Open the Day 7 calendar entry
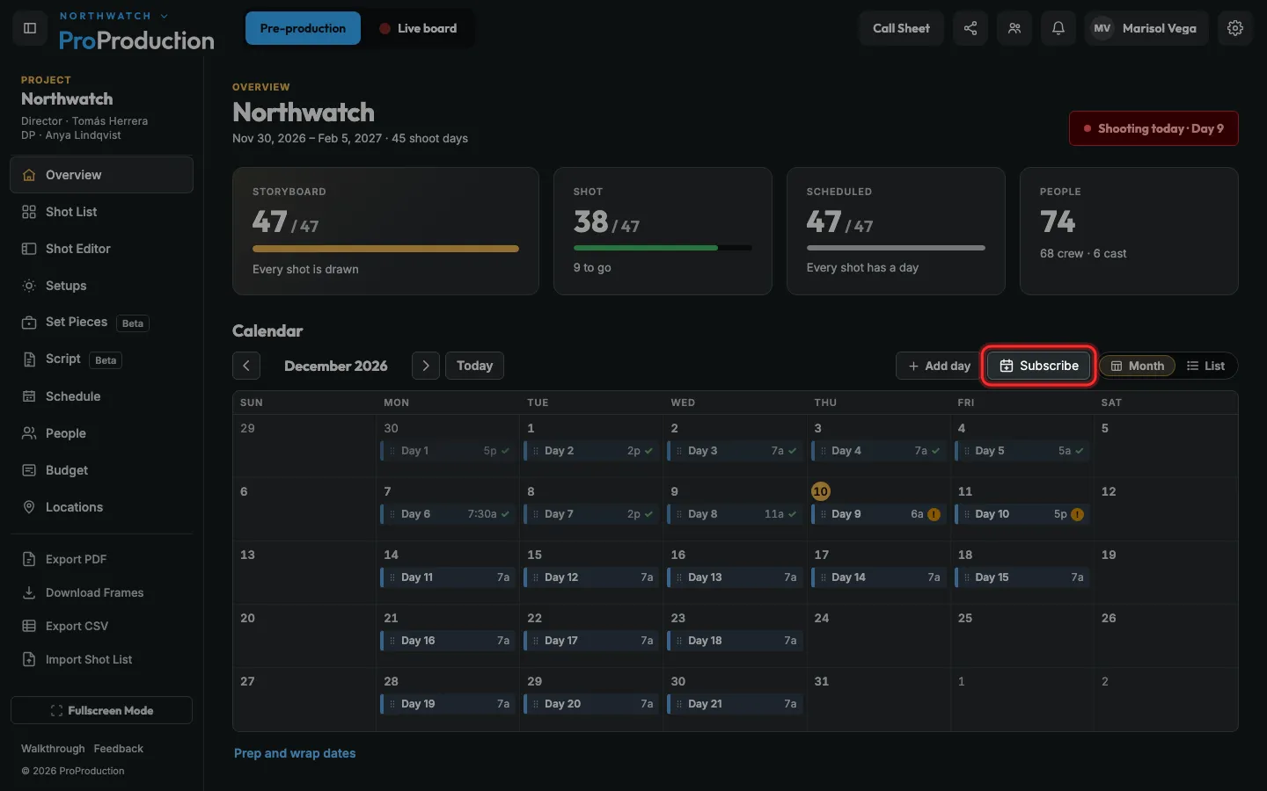 tap(591, 514)
